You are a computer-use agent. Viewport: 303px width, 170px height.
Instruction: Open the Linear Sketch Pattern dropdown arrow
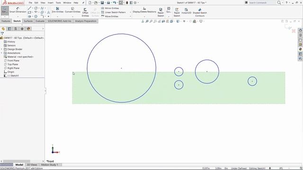point(130,12)
